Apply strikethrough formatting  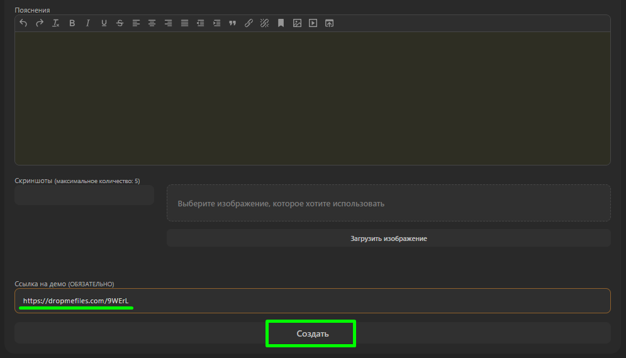coord(120,23)
